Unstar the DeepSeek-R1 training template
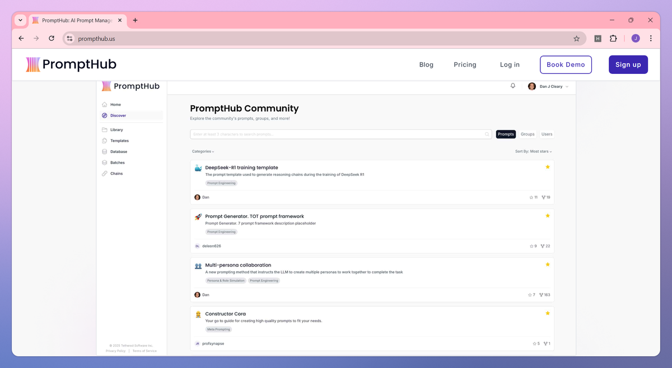 [548, 167]
